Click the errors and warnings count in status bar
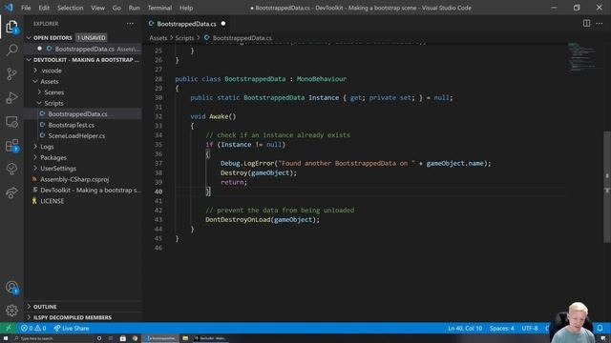611x343 pixels. tap(33, 328)
